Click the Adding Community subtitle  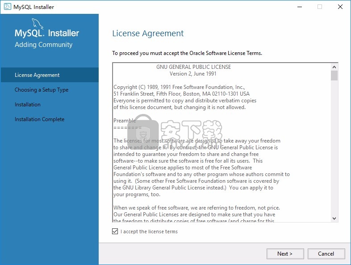(x=43, y=44)
